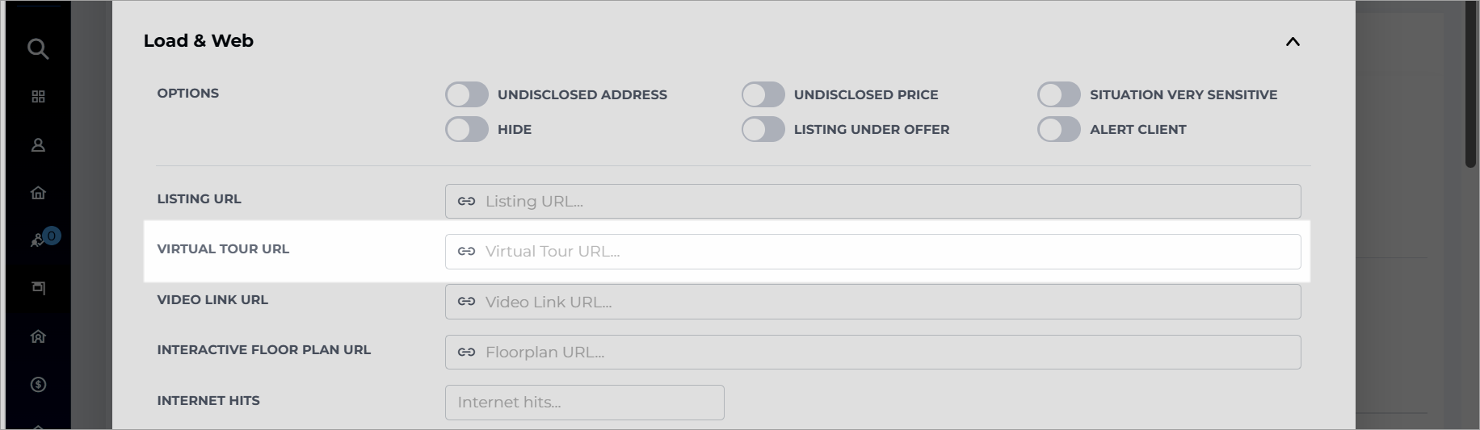The width and height of the screenshot is (1480, 430).
Task: Open the notifications icon with 0 badge
Action: (42, 239)
